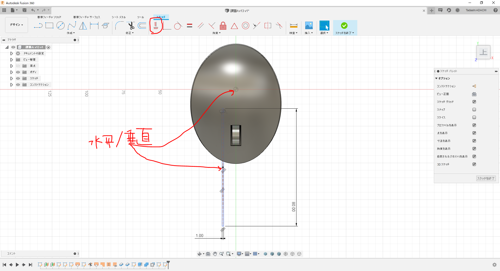Screen dimensions: 500x271
Task: Switch to the Surface tab
Action: (x=86, y=17)
